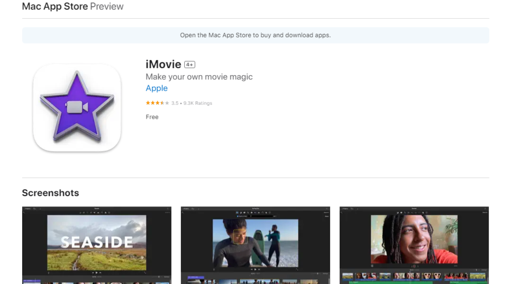
Task: Open the smiling person with dreadlocks screenshot
Action: coord(414,245)
